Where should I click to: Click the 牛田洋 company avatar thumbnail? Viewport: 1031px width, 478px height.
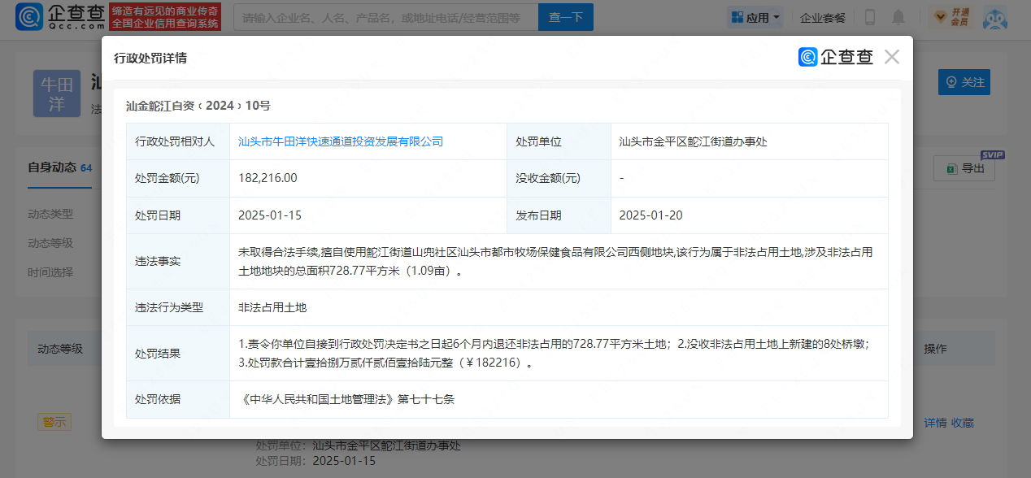[56, 92]
